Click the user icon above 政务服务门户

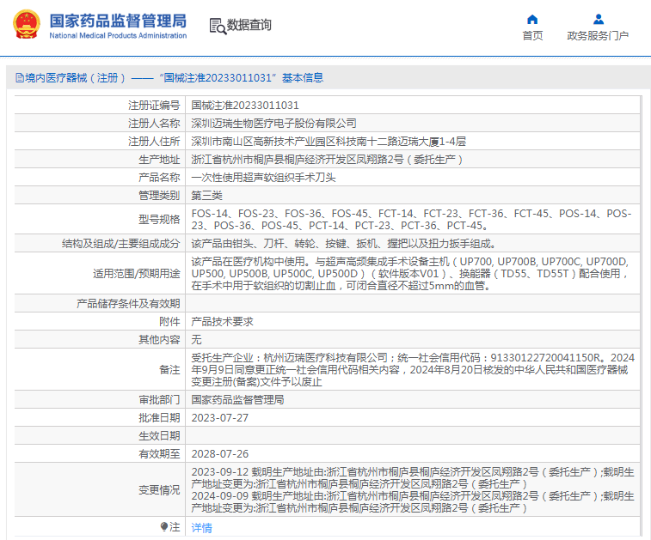[x=599, y=20]
